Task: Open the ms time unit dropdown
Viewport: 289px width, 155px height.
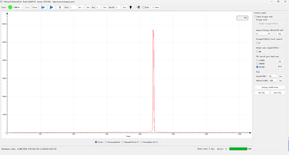Action: (81, 7)
